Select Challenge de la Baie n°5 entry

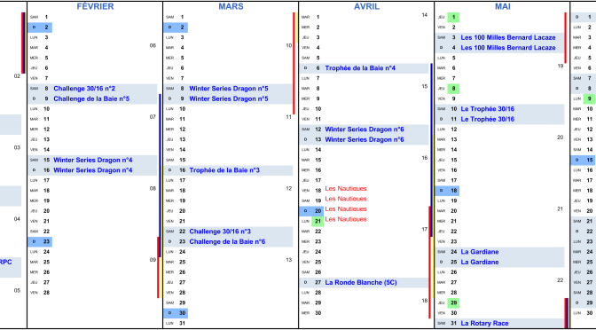[91, 98]
